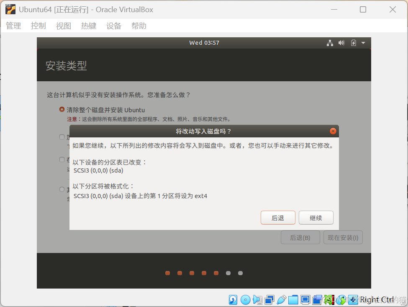Click the Ubuntu network icon in top bar
Viewport: 408px width, 307px height.
[330, 43]
